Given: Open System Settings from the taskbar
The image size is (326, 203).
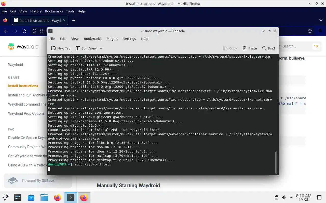Looking at the screenshot, I should point(18,197).
